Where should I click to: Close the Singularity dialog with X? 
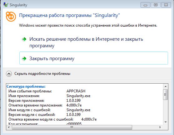(166, 5)
